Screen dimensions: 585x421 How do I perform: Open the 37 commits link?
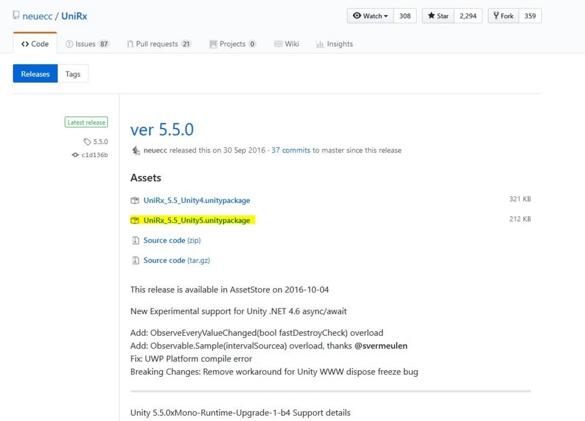[x=291, y=150]
